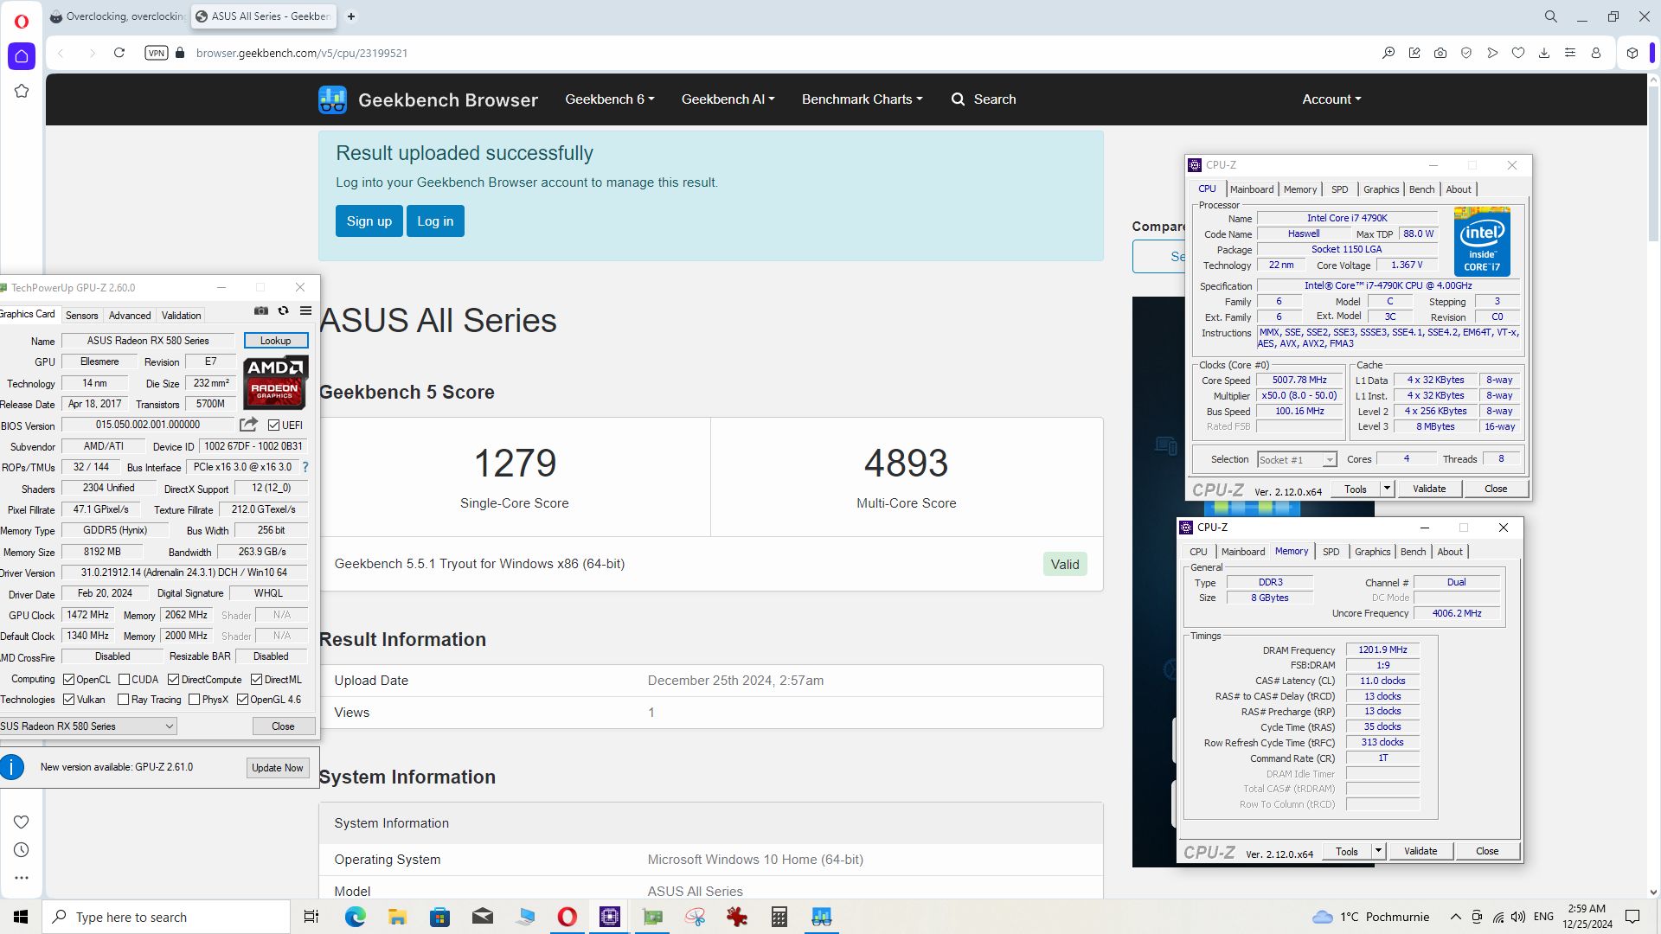Click the Windows taskbar search box

pos(166,917)
